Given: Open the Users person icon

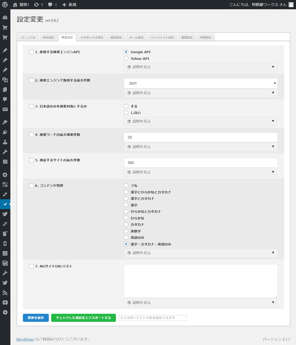Looking at the screenshot, I should point(5,142).
